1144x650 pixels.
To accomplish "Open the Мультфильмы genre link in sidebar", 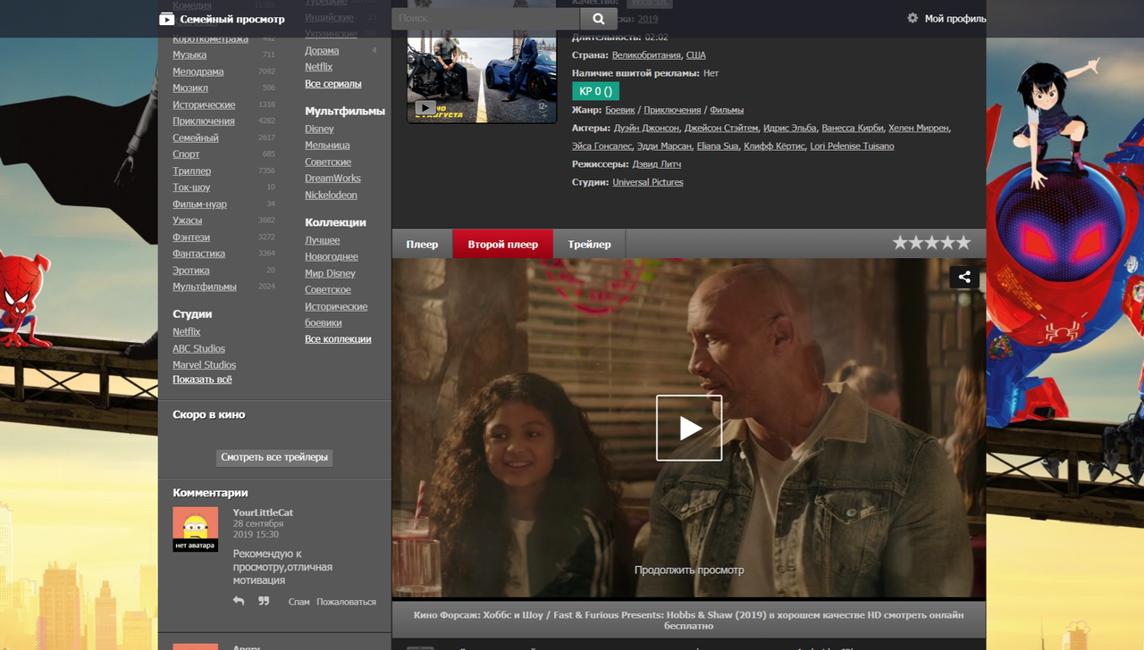I will pos(205,287).
